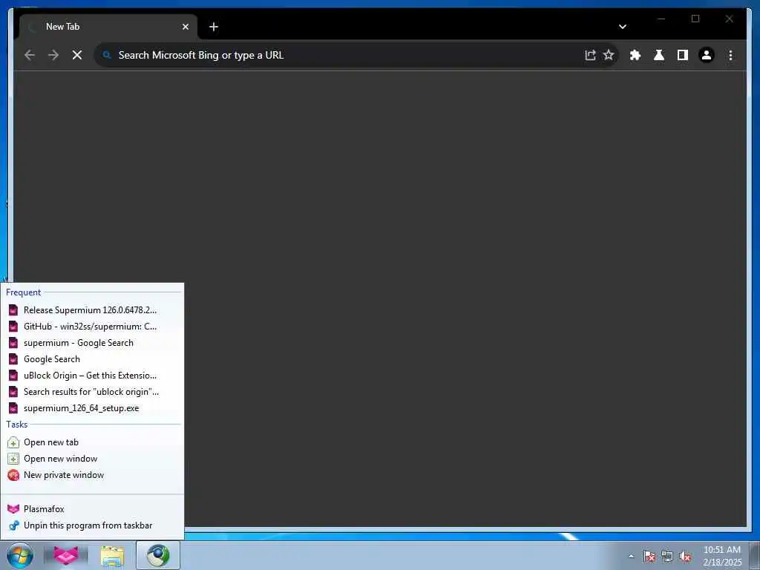Open the Extensions puzzle icon
Image resolution: width=760 pixels, height=570 pixels.
[635, 55]
